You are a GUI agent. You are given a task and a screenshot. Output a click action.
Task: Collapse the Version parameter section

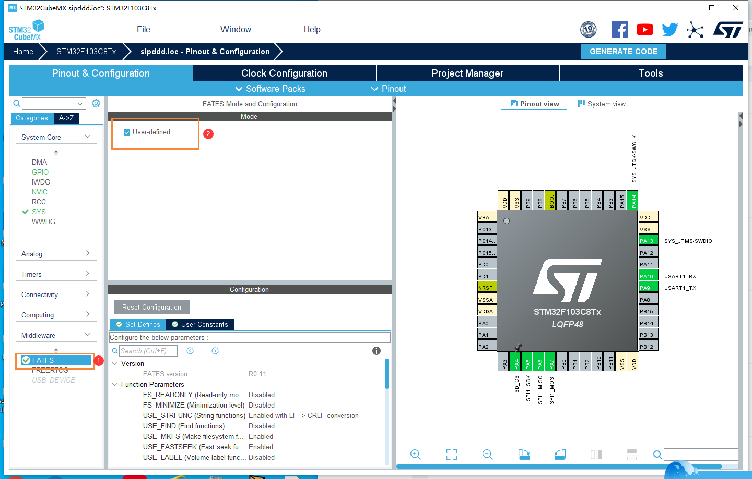coord(115,363)
